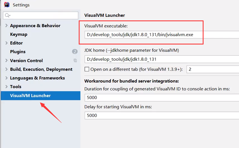Expand the Languages & Frameworks chevron

coord(6,78)
